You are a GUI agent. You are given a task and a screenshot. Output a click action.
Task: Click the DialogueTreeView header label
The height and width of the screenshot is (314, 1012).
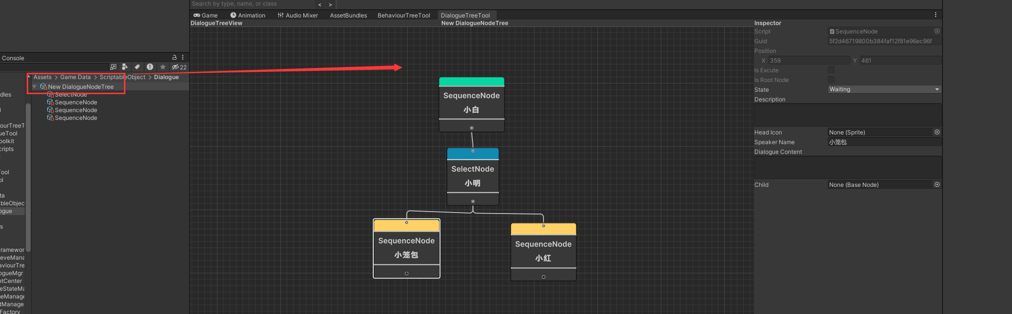[216, 23]
